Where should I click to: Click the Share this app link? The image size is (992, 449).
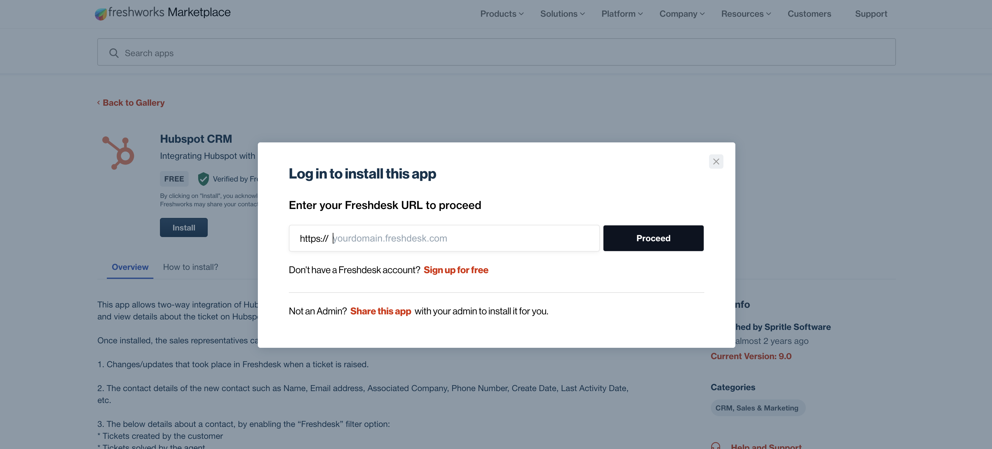click(381, 311)
